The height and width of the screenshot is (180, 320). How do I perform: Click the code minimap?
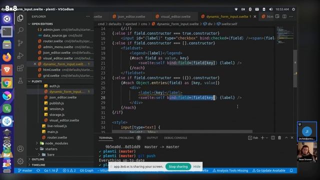tap(284, 35)
